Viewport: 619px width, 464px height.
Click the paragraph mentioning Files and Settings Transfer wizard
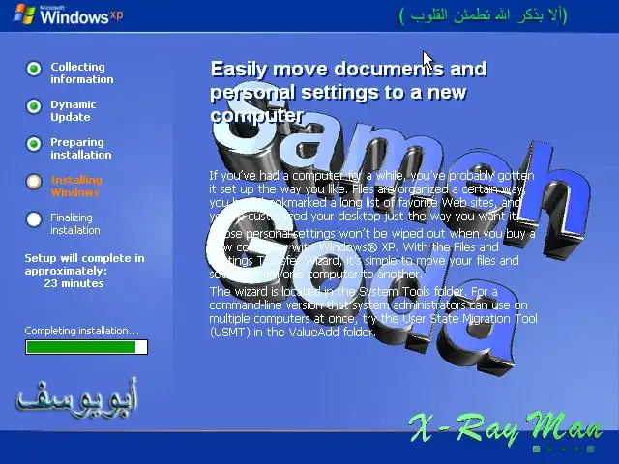(371, 253)
